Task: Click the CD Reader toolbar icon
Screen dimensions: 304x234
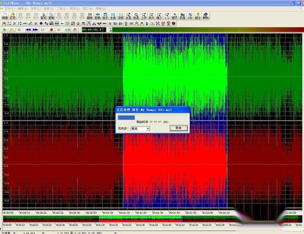Action: 190,16
